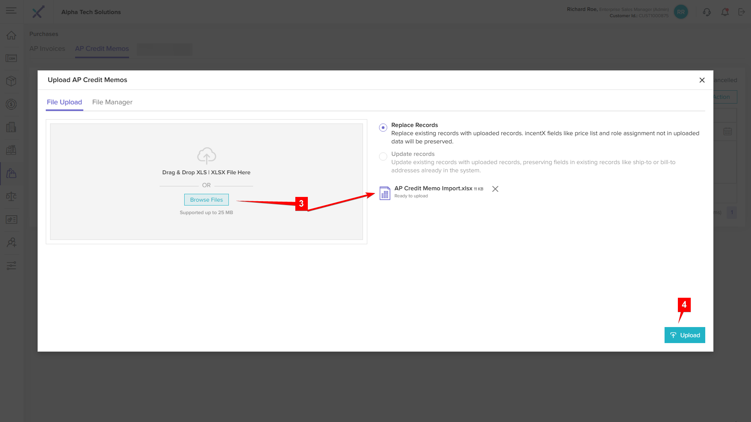Open the sliders settings sidebar icon
Viewport: 751px width, 422px height.
11,266
